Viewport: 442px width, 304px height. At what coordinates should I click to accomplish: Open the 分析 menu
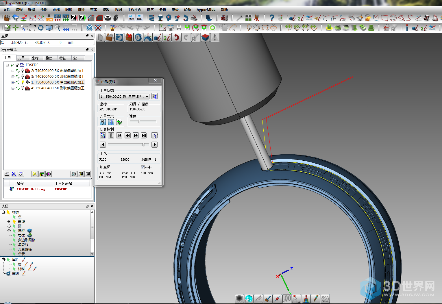pos(163,10)
